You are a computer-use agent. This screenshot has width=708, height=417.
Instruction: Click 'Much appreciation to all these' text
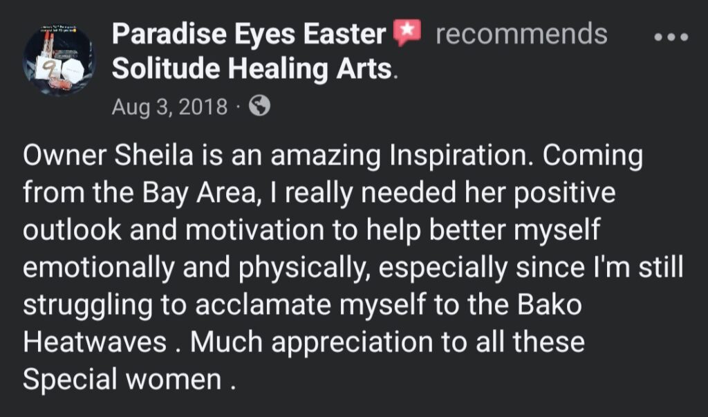(x=387, y=342)
